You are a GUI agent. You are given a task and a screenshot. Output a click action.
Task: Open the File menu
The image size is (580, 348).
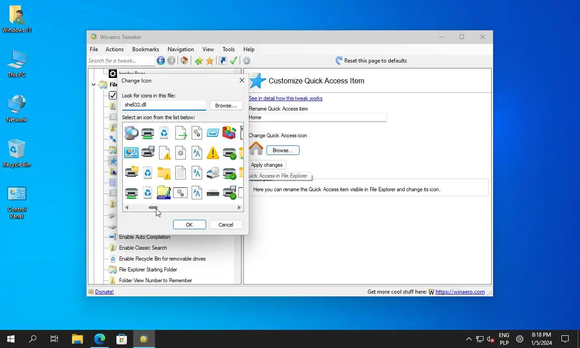94,49
